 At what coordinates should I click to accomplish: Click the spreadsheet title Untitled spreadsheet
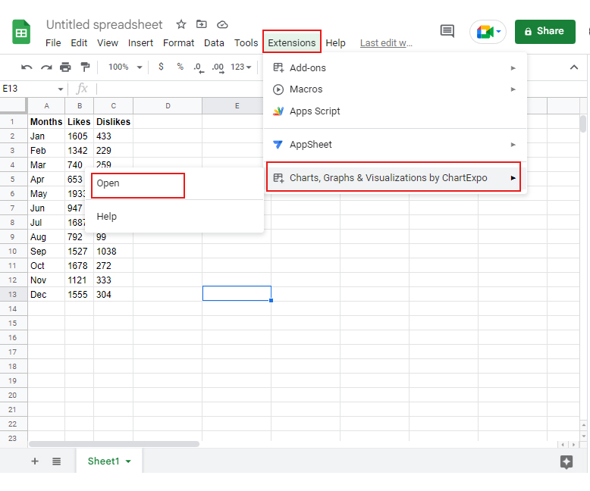pos(104,24)
